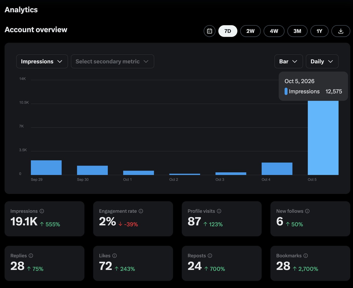This screenshot has height=288, width=353.
Task: Select the 7D time range
Action: 228,31
